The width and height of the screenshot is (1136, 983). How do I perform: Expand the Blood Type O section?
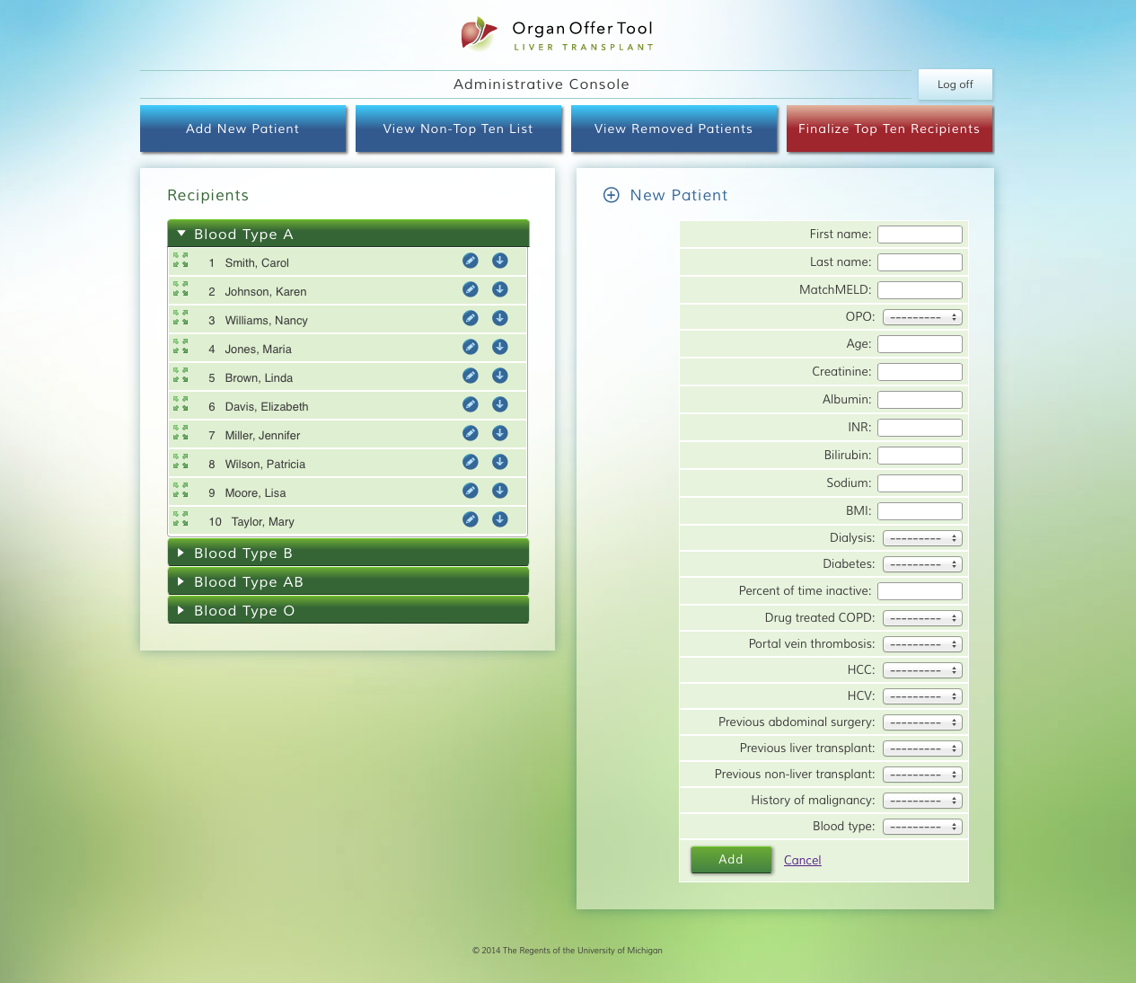348,610
